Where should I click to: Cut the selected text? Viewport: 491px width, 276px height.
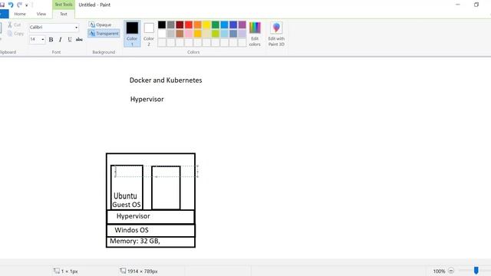coord(15,25)
